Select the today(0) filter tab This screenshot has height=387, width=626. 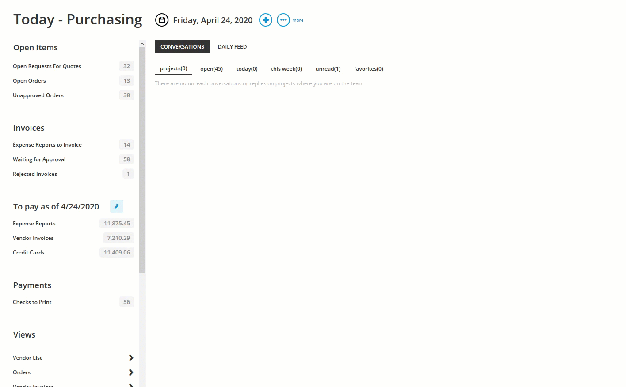pyautogui.click(x=247, y=69)
